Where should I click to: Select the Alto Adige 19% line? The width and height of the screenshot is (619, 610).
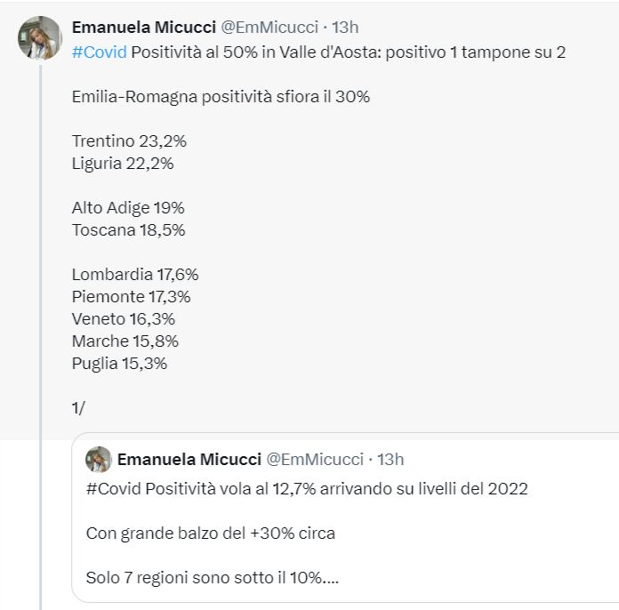pyautogui.click(x=128, y=207)
